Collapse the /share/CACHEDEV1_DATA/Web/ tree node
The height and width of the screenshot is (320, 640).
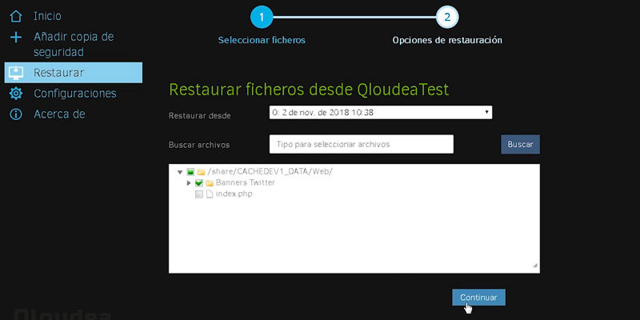click(180, 172)
